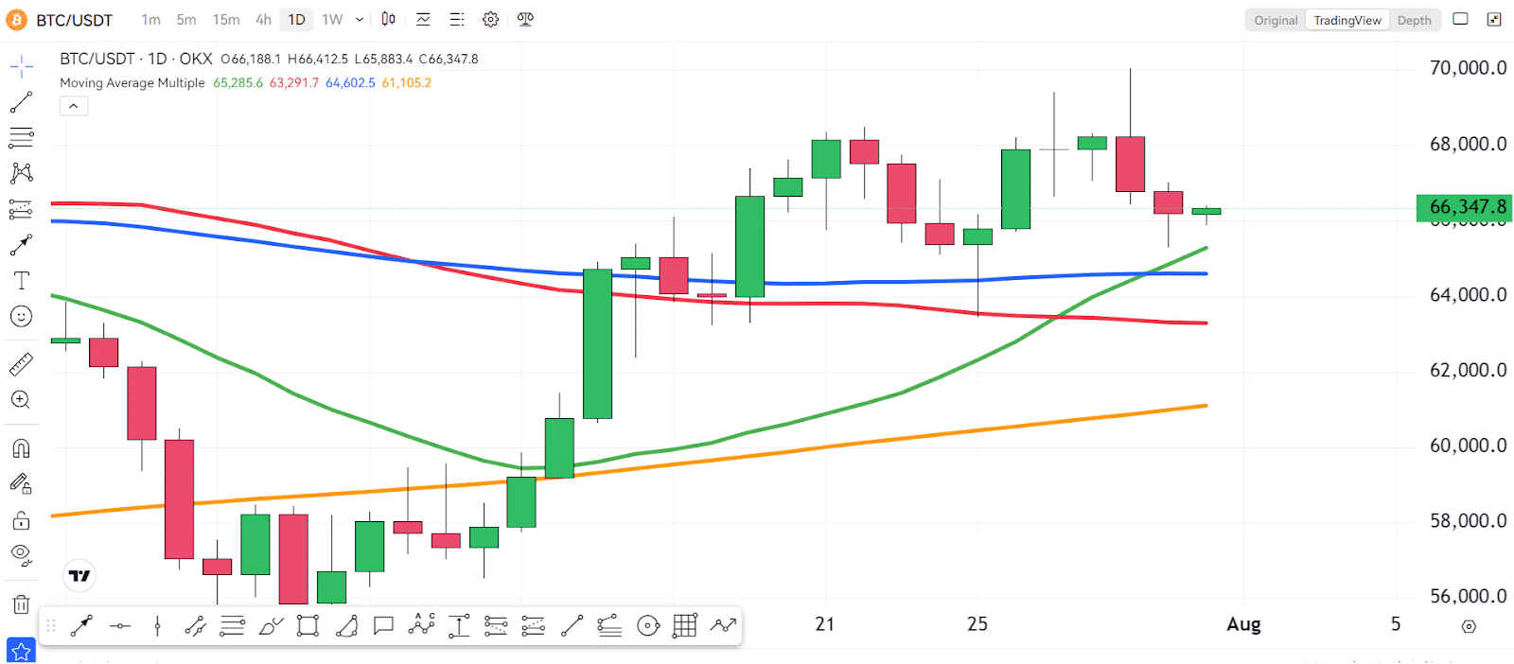Click the current price label 66,347.8
This screenshot has width=1514, height=664.
tap(1464, 207)
